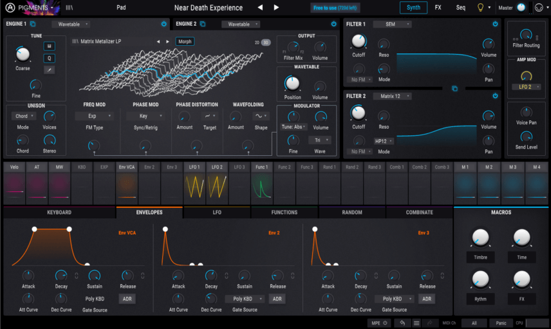Select next wavetable arrow

pos(167,41)
